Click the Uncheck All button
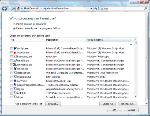 click(x=127, y=104)
